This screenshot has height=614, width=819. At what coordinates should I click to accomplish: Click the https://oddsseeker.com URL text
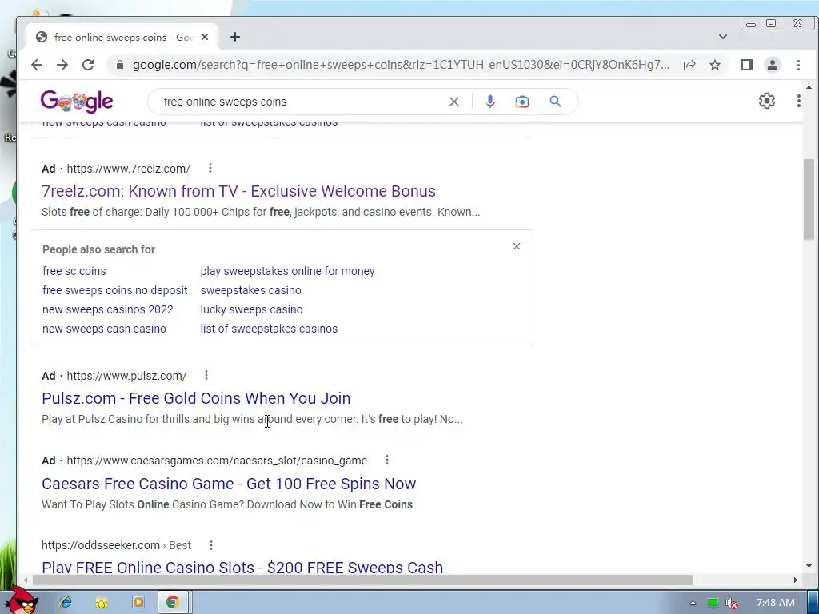(101, 545)
